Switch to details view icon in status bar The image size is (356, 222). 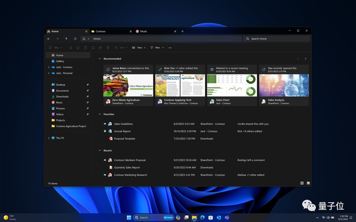[x=302, y=183]
